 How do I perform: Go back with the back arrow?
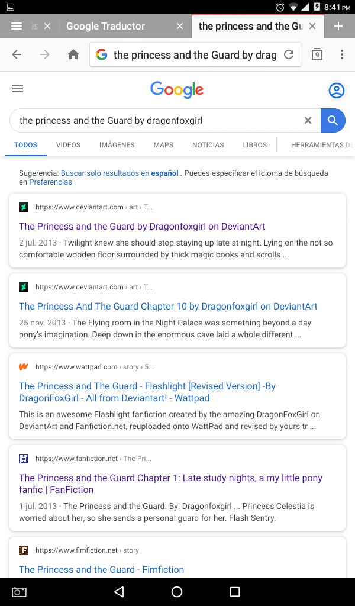click(17, 55)
